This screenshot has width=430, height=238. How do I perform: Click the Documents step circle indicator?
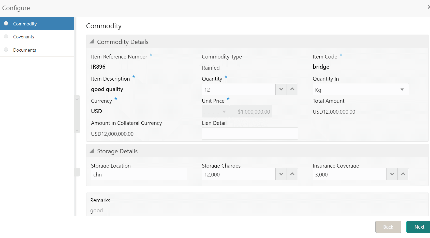pos(6,50)
